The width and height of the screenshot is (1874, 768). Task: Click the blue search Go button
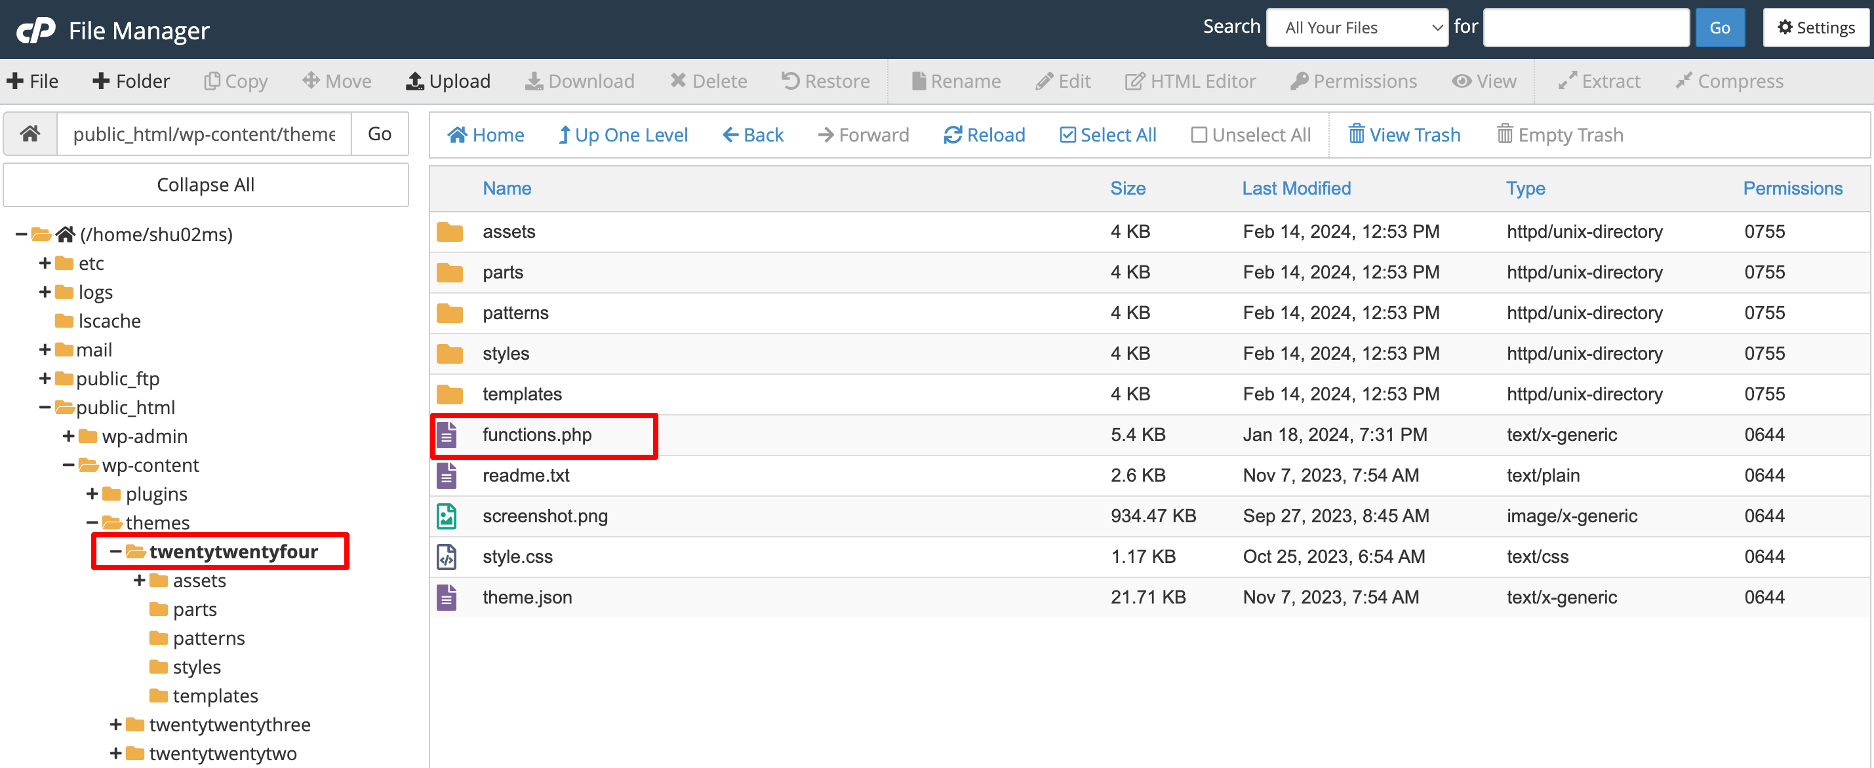pos(1719,28)
